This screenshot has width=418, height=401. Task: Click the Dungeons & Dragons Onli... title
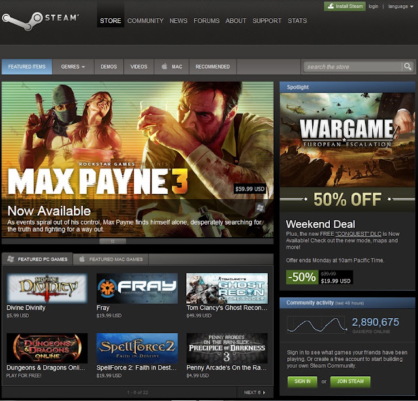click(x=46, y=368)
